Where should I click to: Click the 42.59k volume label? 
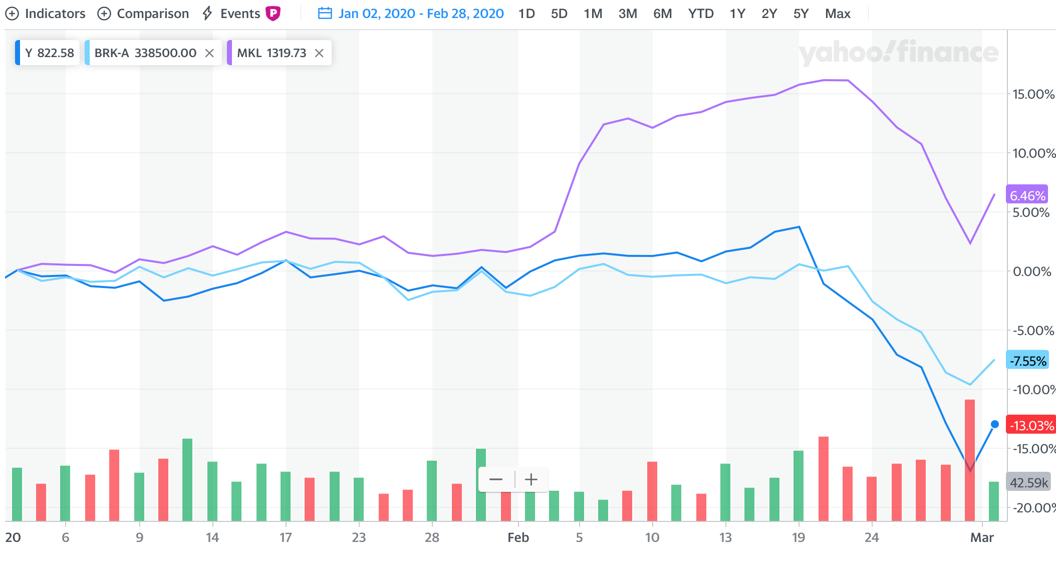(1028, 482)
